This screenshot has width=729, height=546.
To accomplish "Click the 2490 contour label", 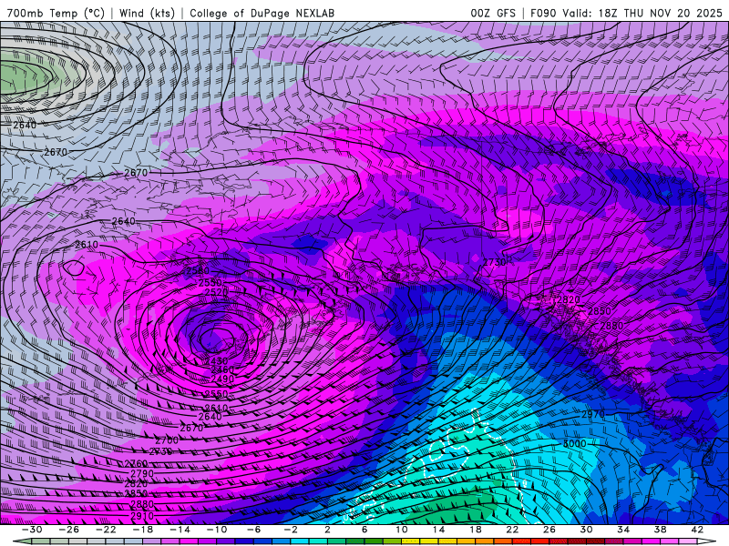I will [222, 379].
